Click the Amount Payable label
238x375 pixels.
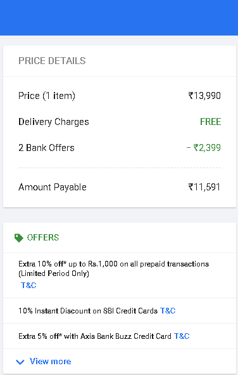click(x=53, y=187)
